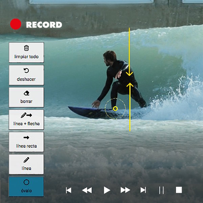Click the upward yellow arrowhead annotation
Viewport: 203px width, 203px height.
click(130, 85)
